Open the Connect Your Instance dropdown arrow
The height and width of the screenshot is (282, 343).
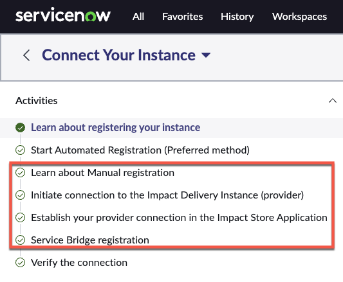(206, 55)
